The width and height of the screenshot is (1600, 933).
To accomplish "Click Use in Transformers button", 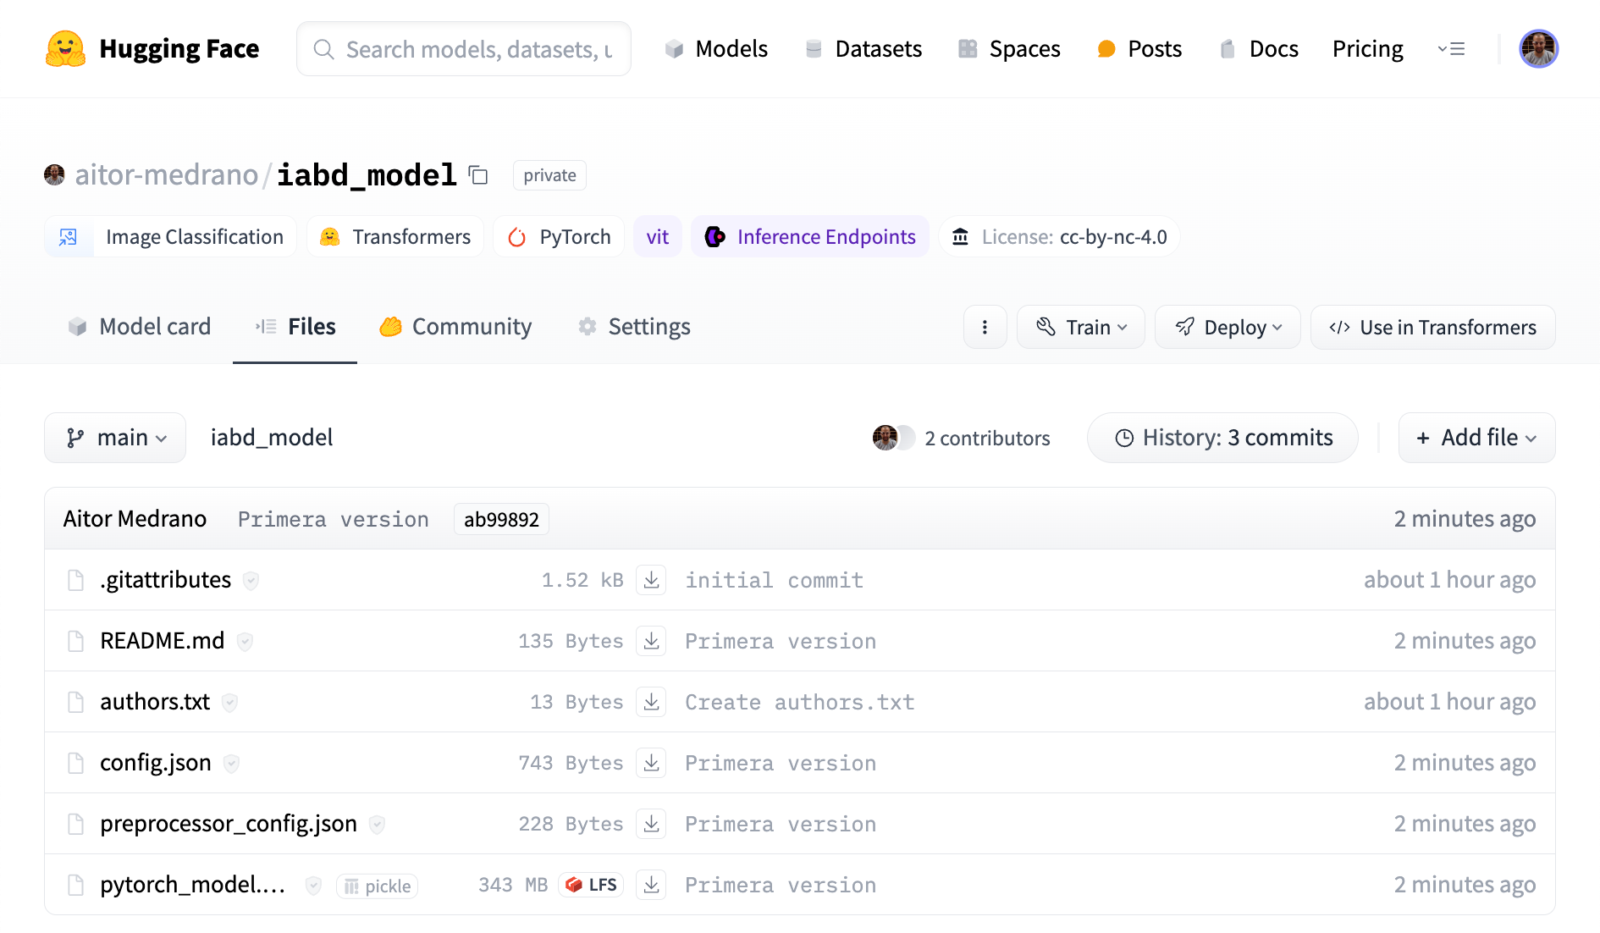I will (x=1432, y=328).
